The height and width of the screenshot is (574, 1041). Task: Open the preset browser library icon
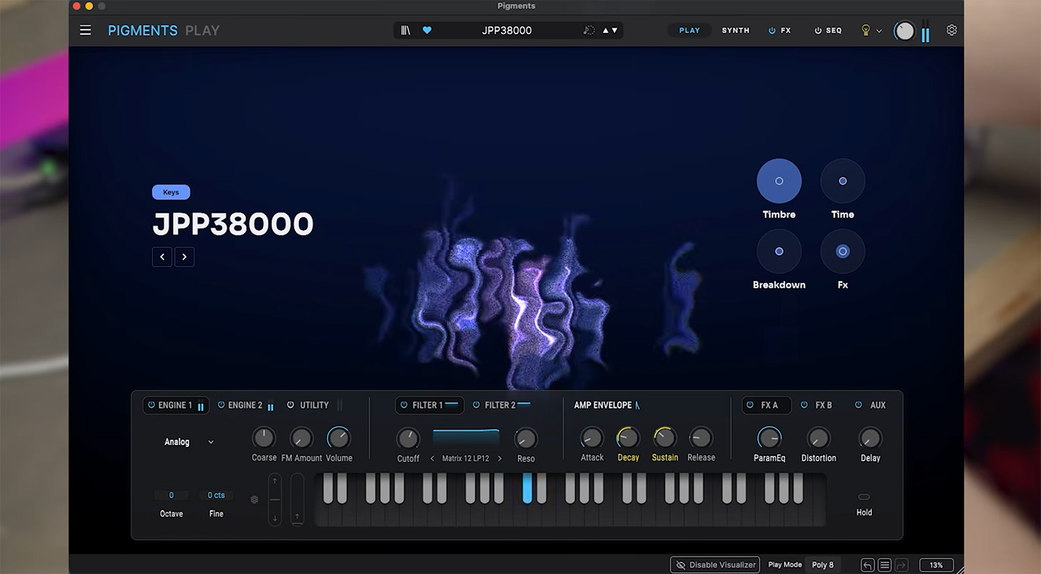click(x=406, y=30)
